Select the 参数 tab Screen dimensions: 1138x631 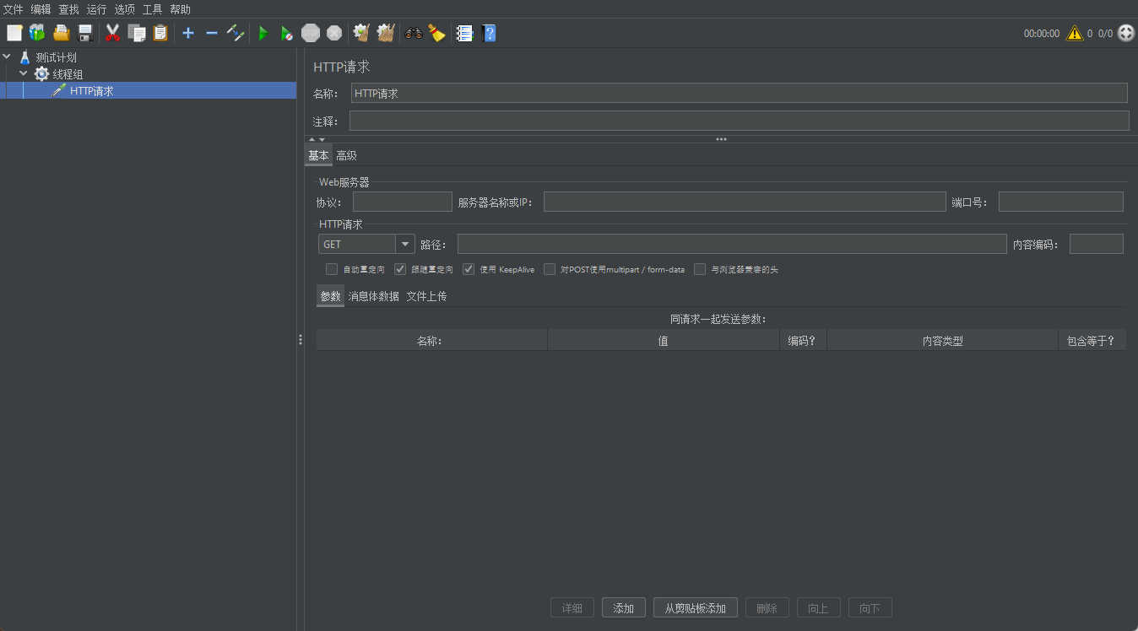tap(330, 296)
